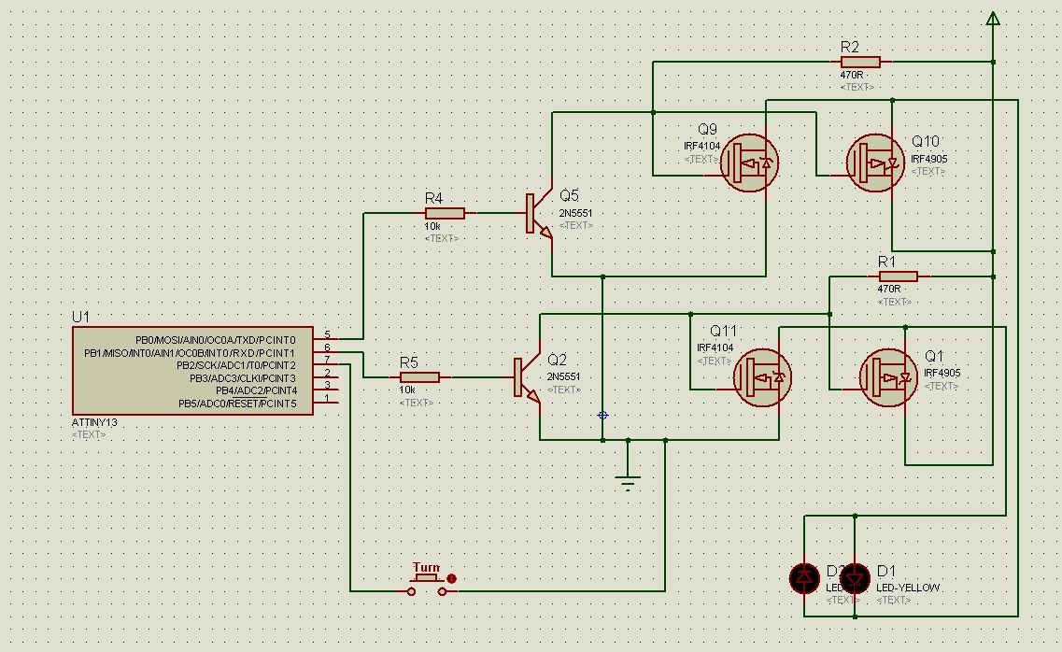Image resolution: width=1062 pixels, height=652 pixels.
Task: Select the R2 470R resistor symbol
Action: (861, 62)
